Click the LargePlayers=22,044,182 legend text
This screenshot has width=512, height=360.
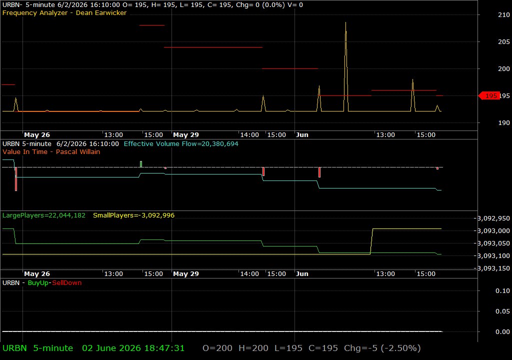44,215
